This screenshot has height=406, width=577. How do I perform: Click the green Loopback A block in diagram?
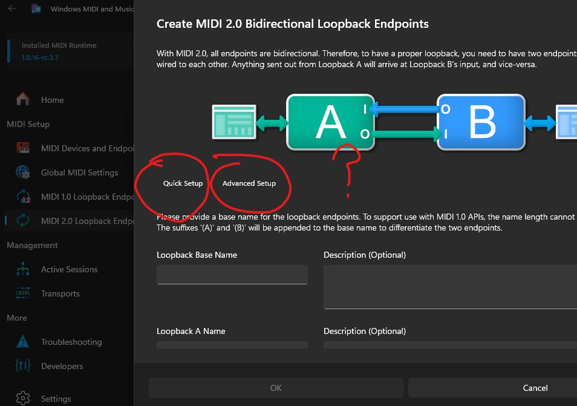click(330, 122)
